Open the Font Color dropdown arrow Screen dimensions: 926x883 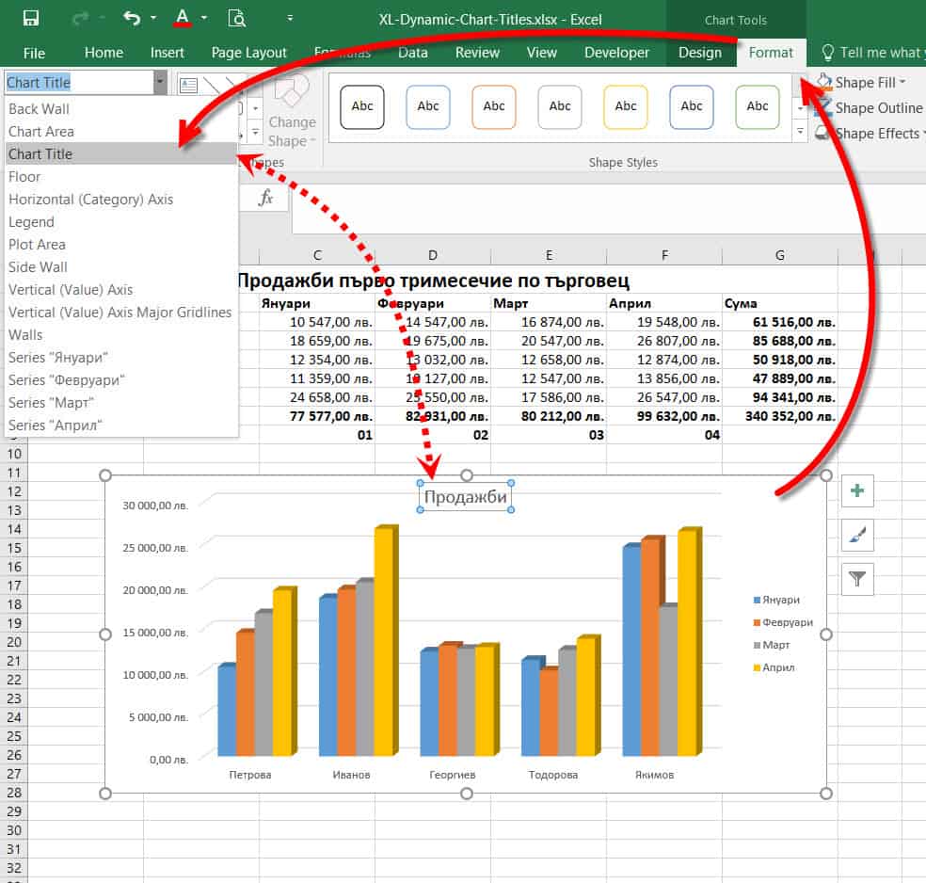click(204, 18)
